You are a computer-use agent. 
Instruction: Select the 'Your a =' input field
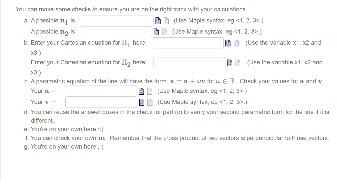pyautogui.click(x=101, y=91)
